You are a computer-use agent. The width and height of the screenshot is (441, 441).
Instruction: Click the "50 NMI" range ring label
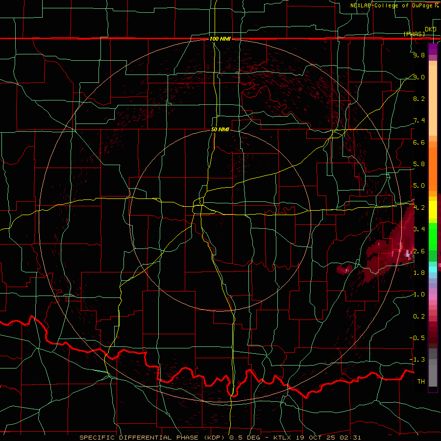tap(220, 130)
